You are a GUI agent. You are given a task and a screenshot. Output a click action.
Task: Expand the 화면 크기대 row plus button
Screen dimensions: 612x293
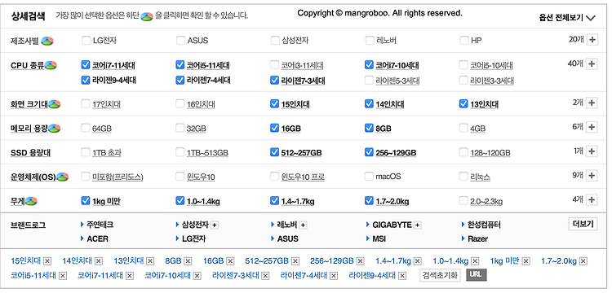click(x=592, y=103)
